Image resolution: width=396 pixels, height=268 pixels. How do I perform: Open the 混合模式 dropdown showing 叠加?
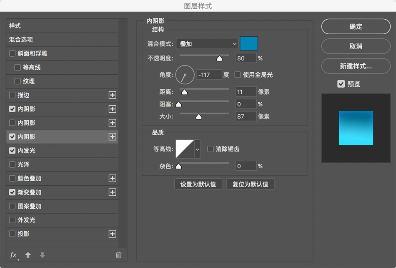[x=207, y=44]
